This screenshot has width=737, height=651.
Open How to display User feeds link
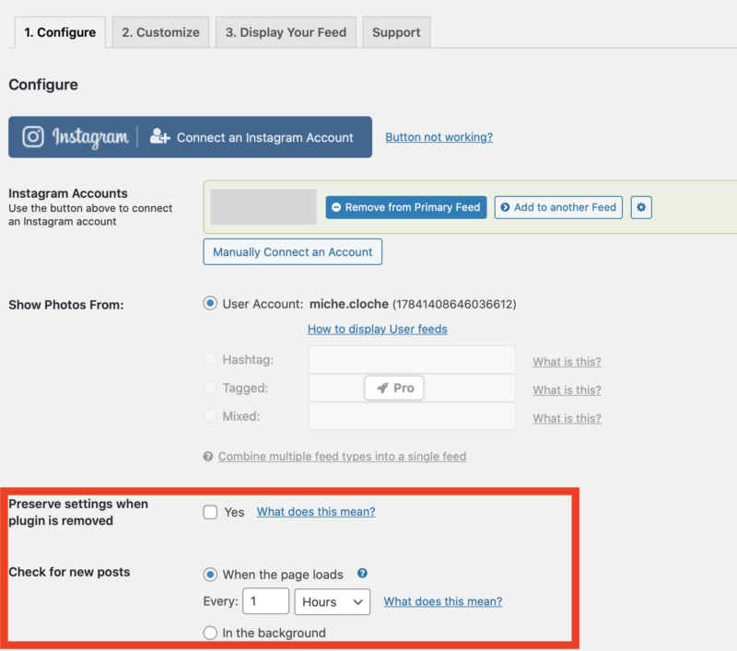[378, 329]
